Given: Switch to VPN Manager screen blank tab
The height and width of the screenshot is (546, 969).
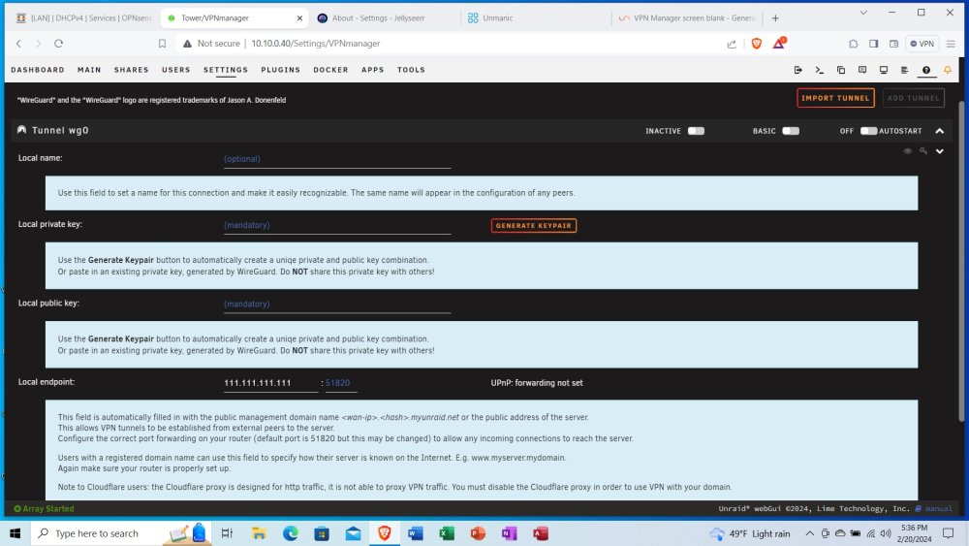Looking at the screenshot, I should pos(687,17).
